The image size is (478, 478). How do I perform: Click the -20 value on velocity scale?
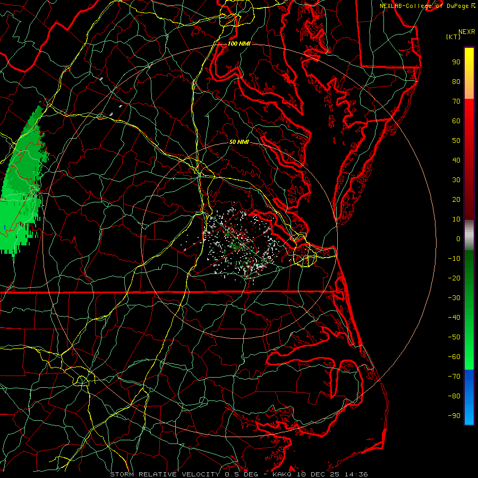(454, 278)
